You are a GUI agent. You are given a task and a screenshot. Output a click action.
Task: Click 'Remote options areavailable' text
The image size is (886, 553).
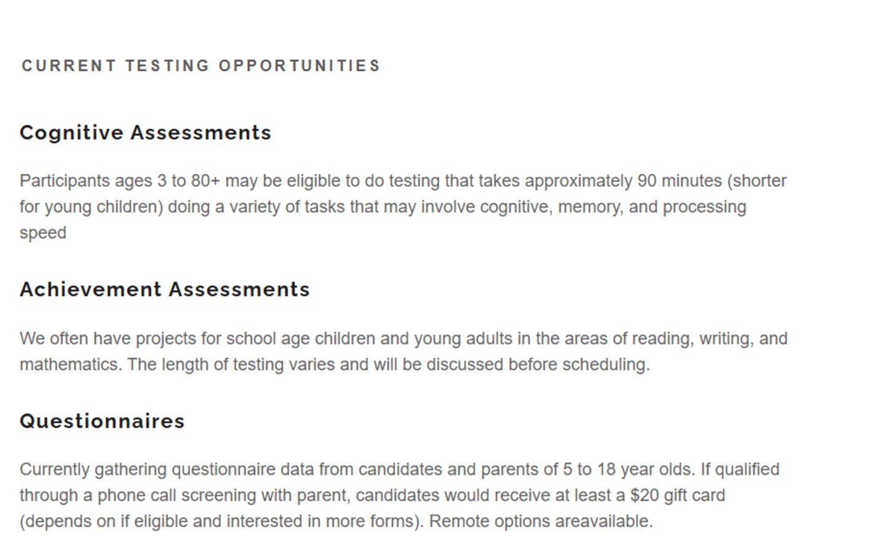pos(541,521)
